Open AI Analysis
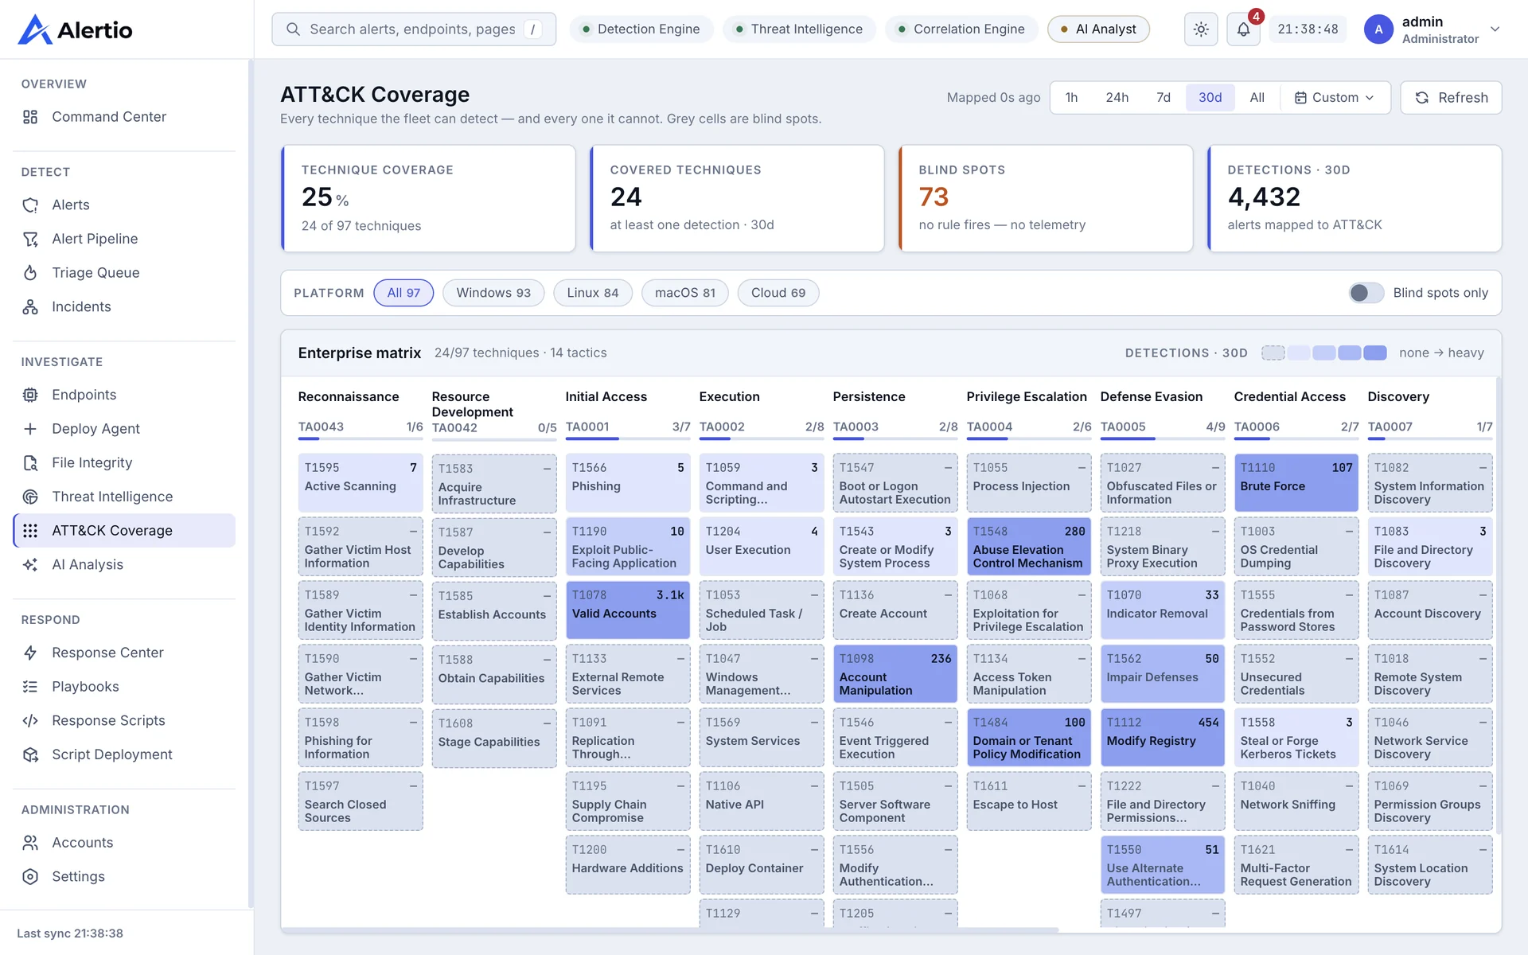Image resolution: width=1528 pixels, height=955 pixels. 124,565
